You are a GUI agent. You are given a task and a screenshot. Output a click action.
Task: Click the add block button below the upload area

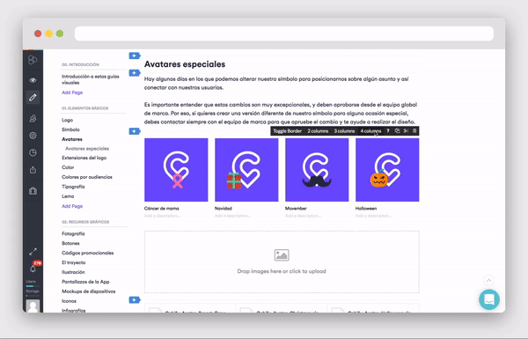[134, 299]
